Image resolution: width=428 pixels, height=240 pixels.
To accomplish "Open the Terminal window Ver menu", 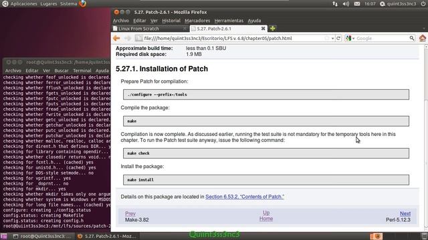I will coord(46,71).
